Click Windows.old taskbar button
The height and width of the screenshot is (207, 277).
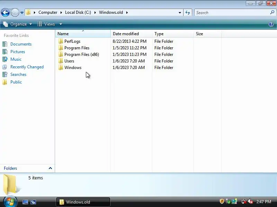click(83, 202)
